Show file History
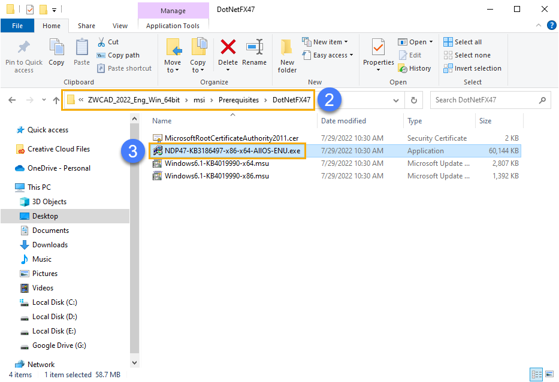 (414, 68)
